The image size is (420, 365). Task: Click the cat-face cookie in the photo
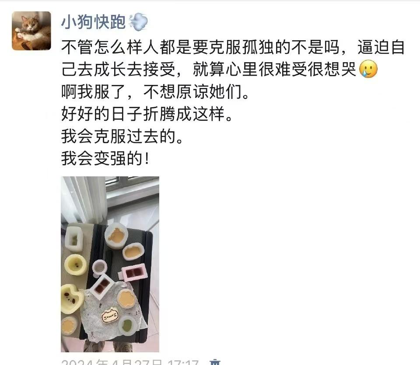(110, 315)
